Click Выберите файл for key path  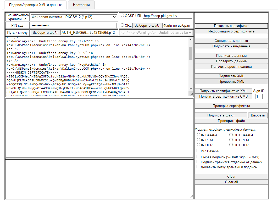click(46, 33)
